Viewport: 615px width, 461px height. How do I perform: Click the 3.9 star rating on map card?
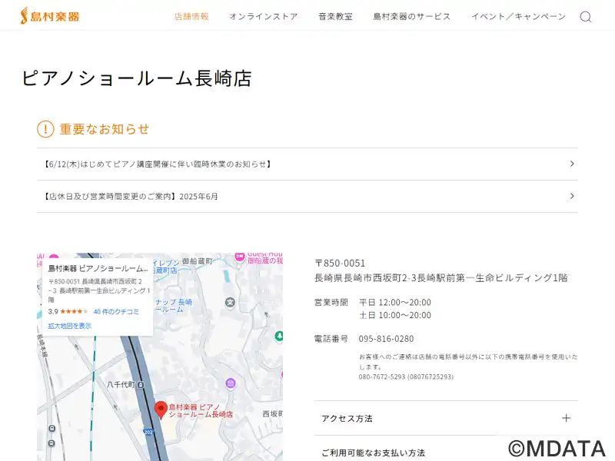pyautogui.click(x=68, y=312)
